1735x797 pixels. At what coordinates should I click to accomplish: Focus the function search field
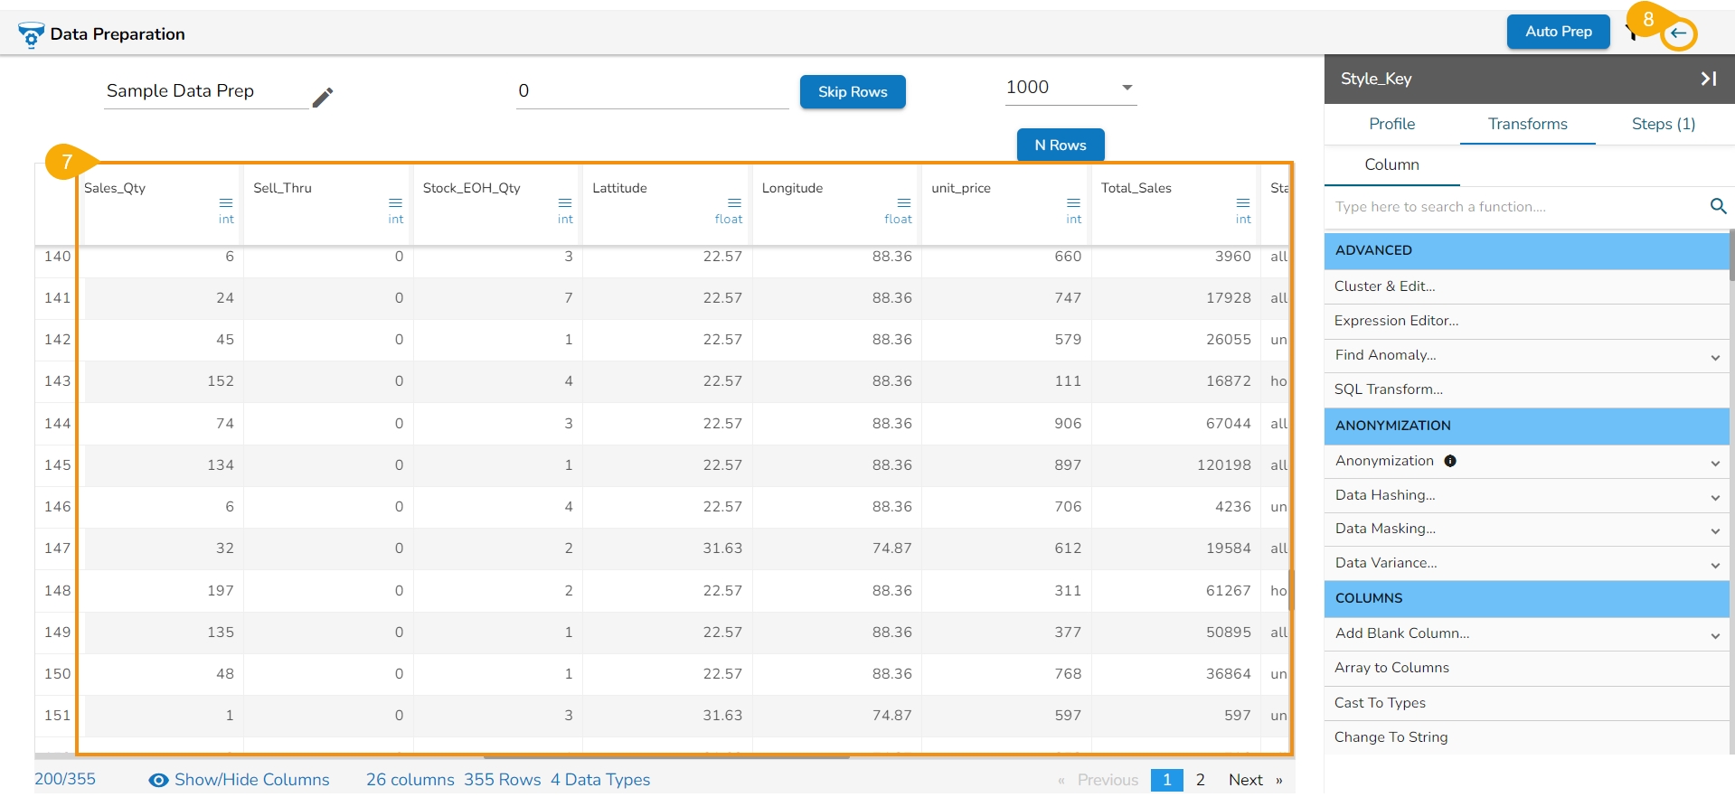pyautogui.click(x=1514, y=207)
